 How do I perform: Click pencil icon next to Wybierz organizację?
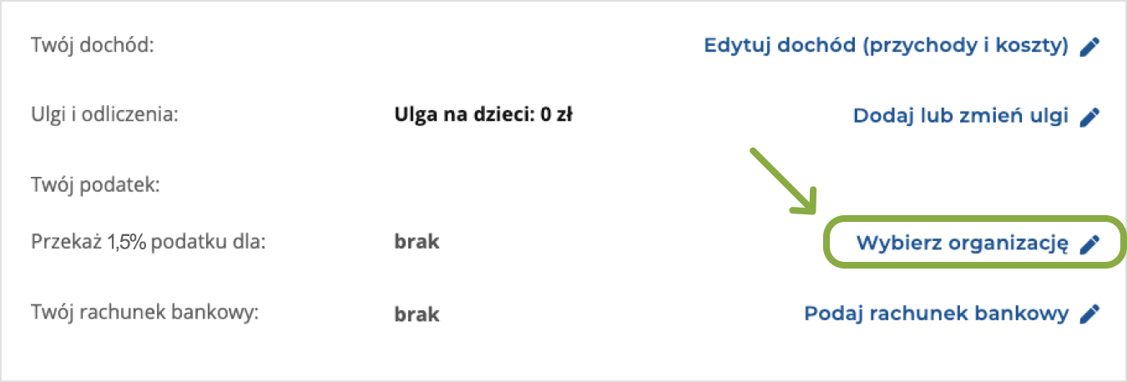pos(1089,244)
